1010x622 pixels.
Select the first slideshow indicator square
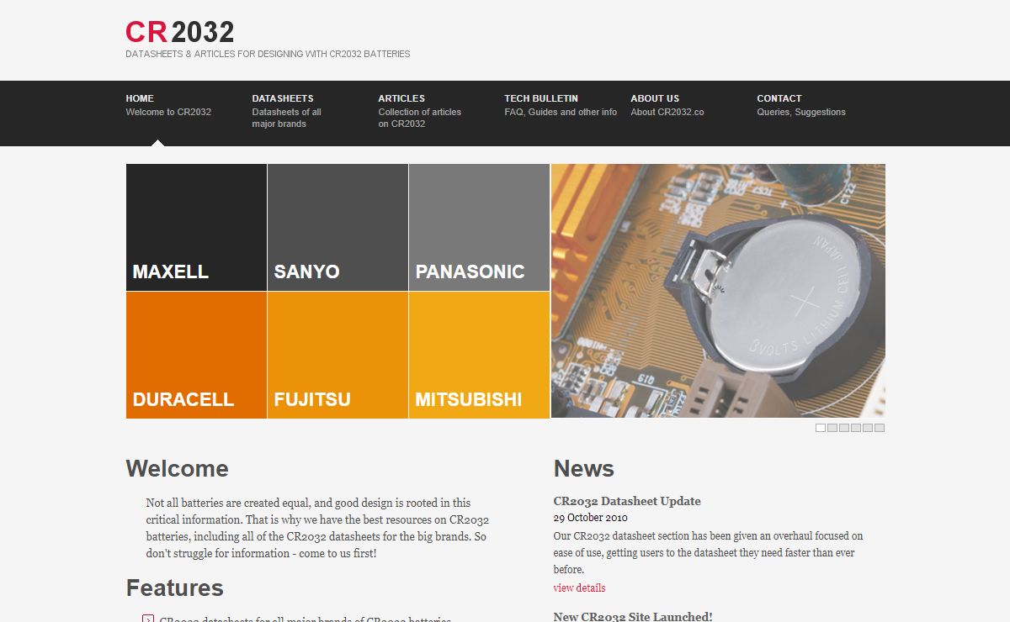click(x=821, y=428)
